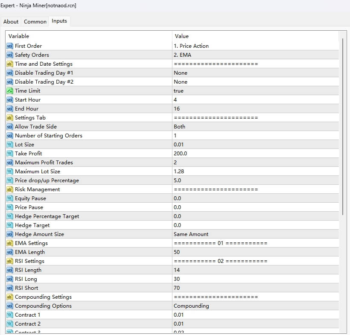
Task: Click the Disable Trading Day #1 icon
Action: (9, 73)
